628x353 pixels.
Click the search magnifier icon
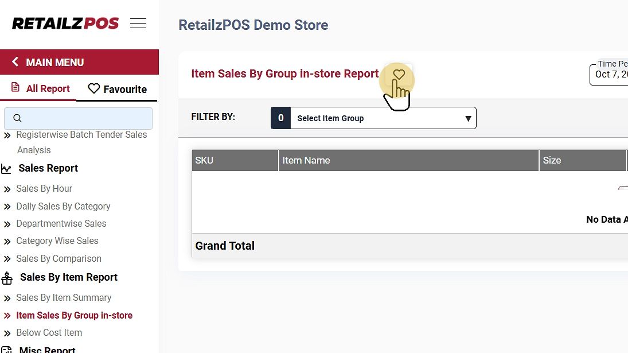[17, 118]
